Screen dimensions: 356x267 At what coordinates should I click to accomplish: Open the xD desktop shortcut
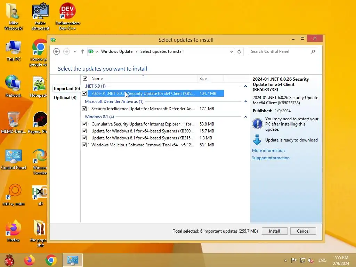[x=40, y=195]
